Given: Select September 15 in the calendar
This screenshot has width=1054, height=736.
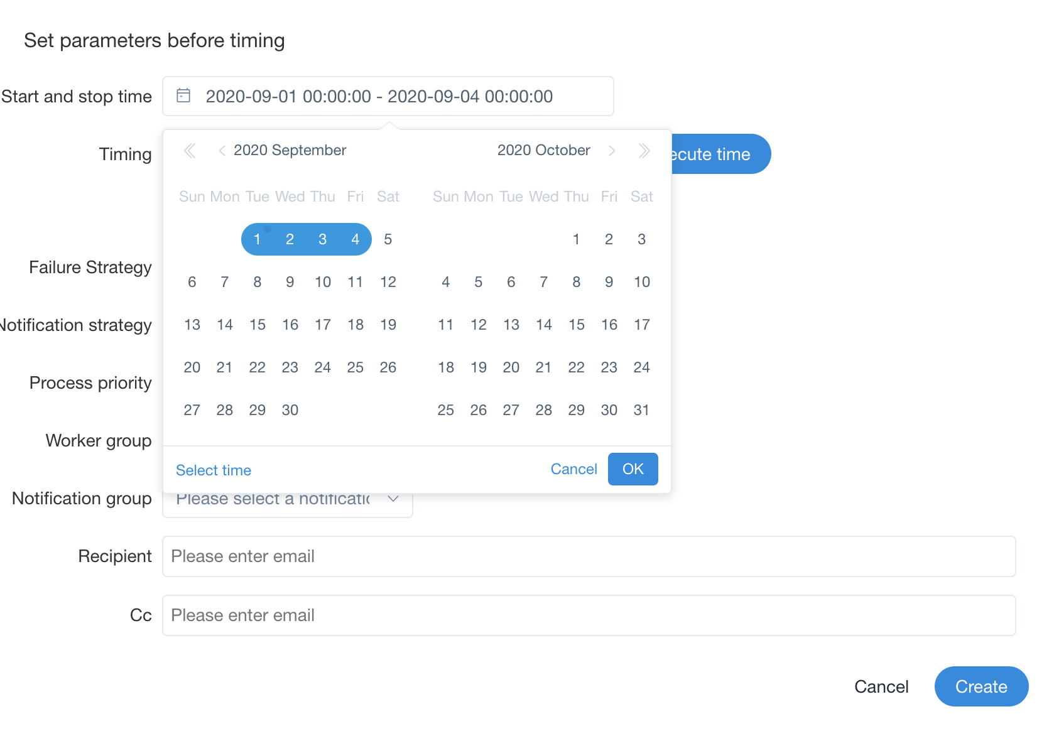Looking at the screenshot, I should [258, 325].
